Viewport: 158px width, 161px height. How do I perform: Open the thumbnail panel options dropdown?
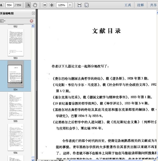[x=3, y=21]
